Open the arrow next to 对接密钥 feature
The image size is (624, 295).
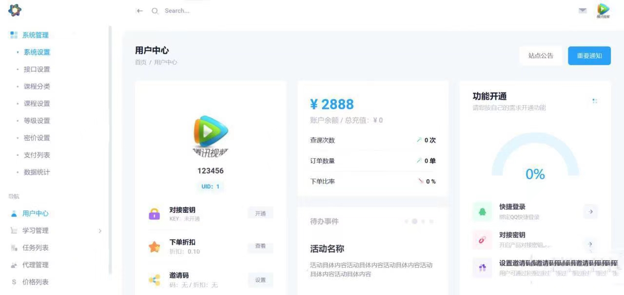point(590,244)
